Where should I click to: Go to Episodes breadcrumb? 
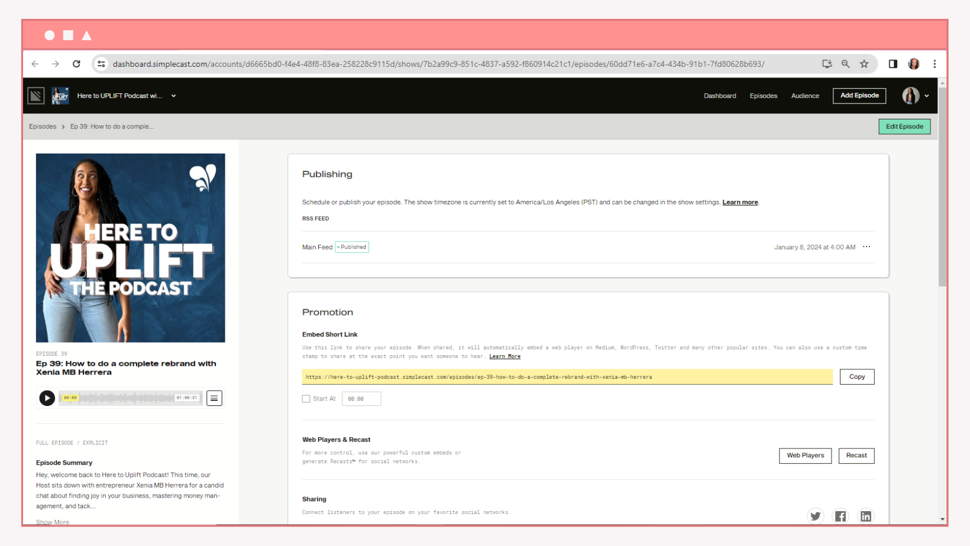(43, 126)
